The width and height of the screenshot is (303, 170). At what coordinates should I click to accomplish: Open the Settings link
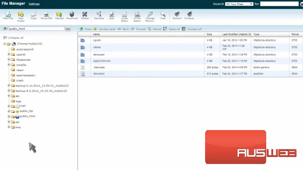coord(34,4)
